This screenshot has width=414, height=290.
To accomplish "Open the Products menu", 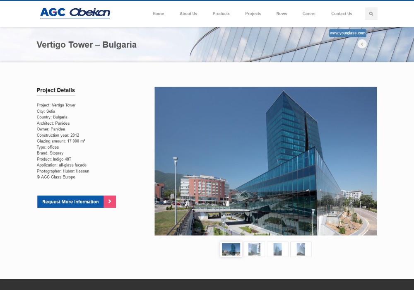I will 221,14.
